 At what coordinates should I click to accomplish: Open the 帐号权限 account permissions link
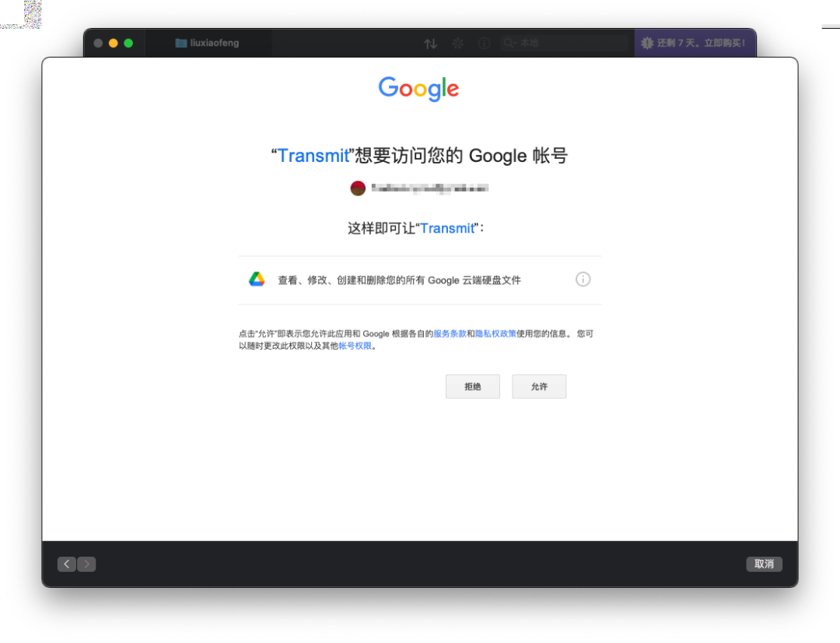[x=355, y=346]
